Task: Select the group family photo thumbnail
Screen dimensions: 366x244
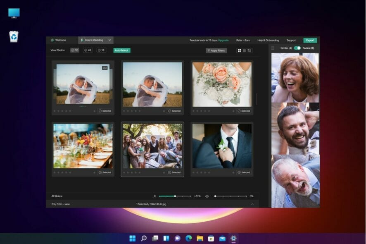Action: point(152,146)
